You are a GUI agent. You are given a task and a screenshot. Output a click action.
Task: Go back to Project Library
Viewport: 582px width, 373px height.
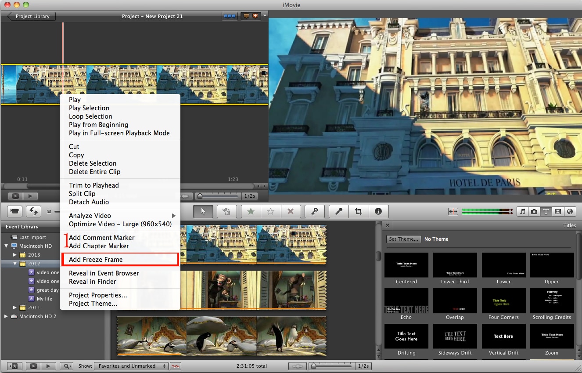(32, 16)
